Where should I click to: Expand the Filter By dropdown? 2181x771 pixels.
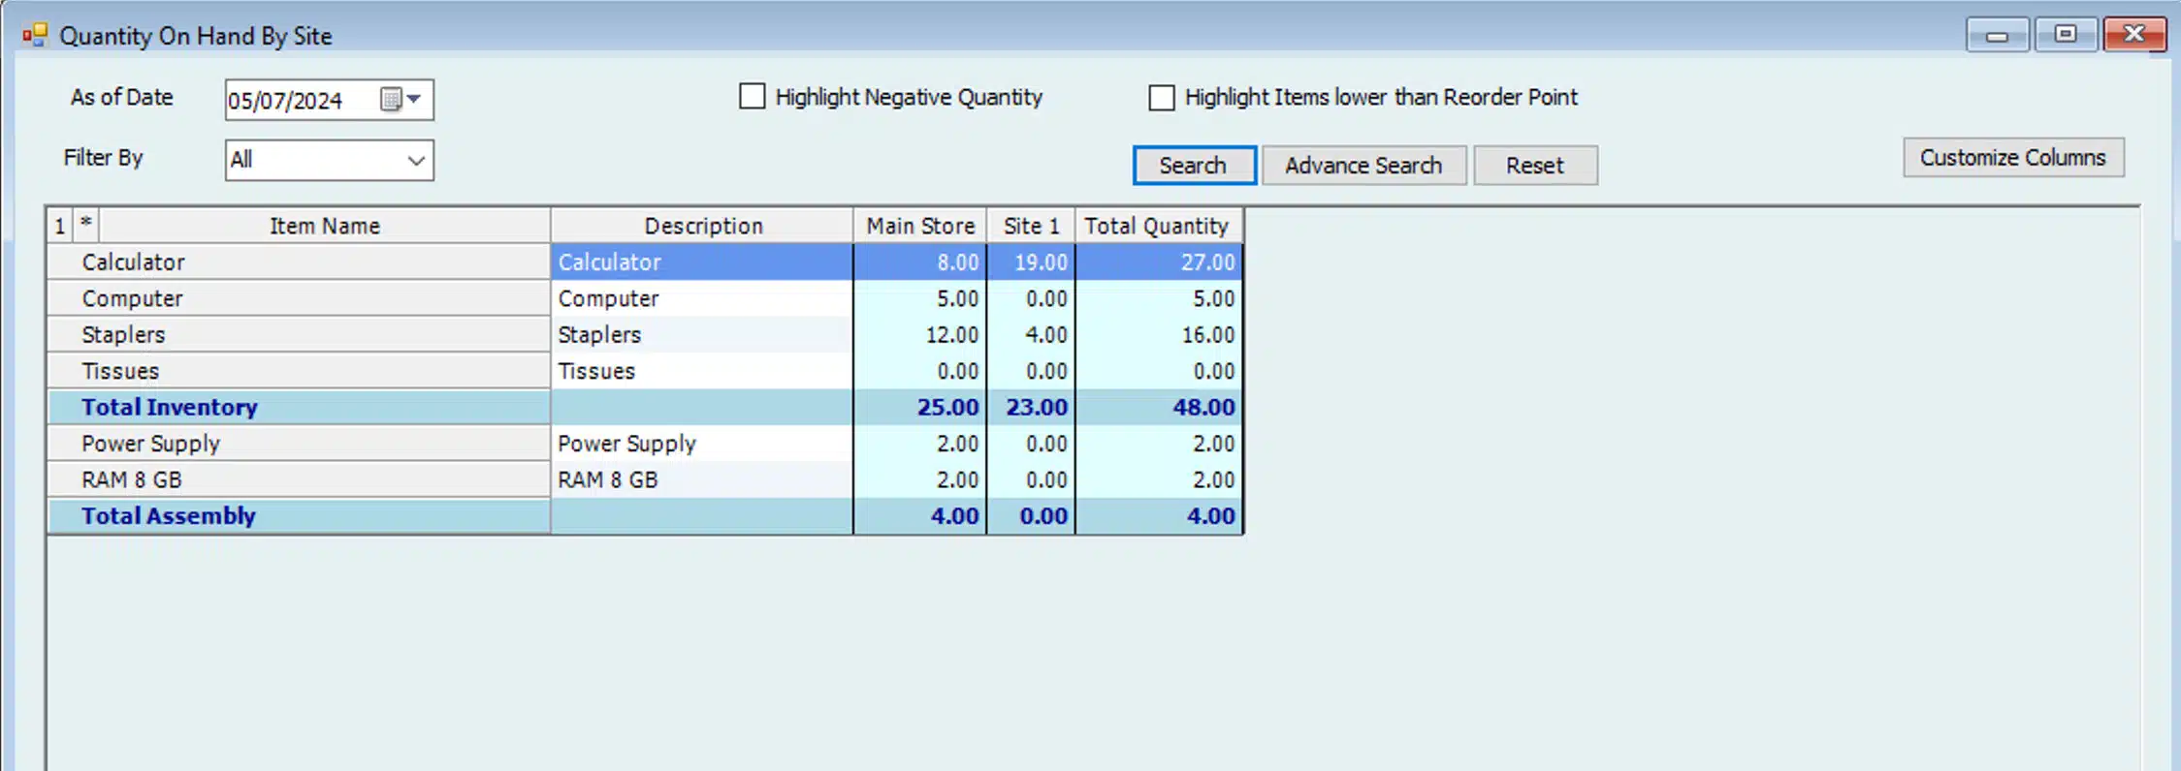(x=416, y=161)
